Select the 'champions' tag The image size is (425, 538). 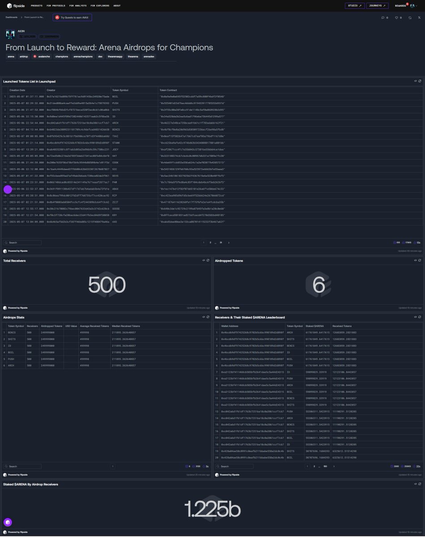click(x=62, y=56)
